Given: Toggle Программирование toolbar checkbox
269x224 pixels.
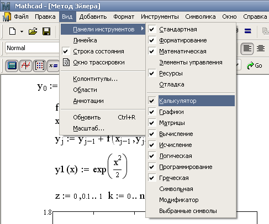Looking at the screenshot, I should pyautogui.click(x=191, y=167).
